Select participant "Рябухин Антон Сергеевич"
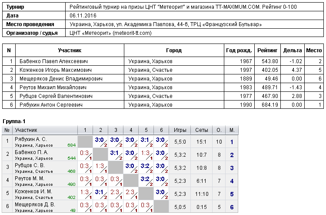This screenshot has width=326, height=215. (51, 105)
